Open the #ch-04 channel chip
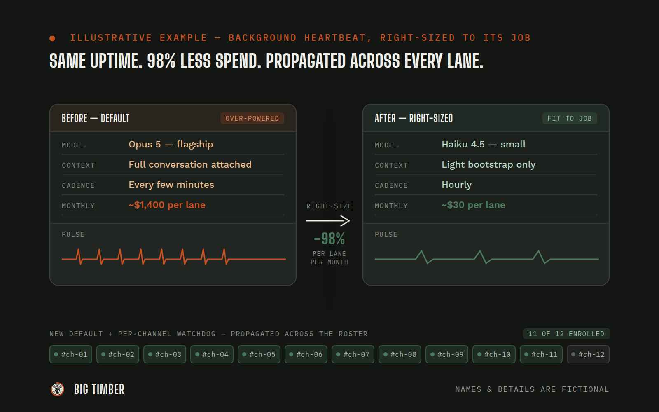The image size is (659, 412). [212, 354]
